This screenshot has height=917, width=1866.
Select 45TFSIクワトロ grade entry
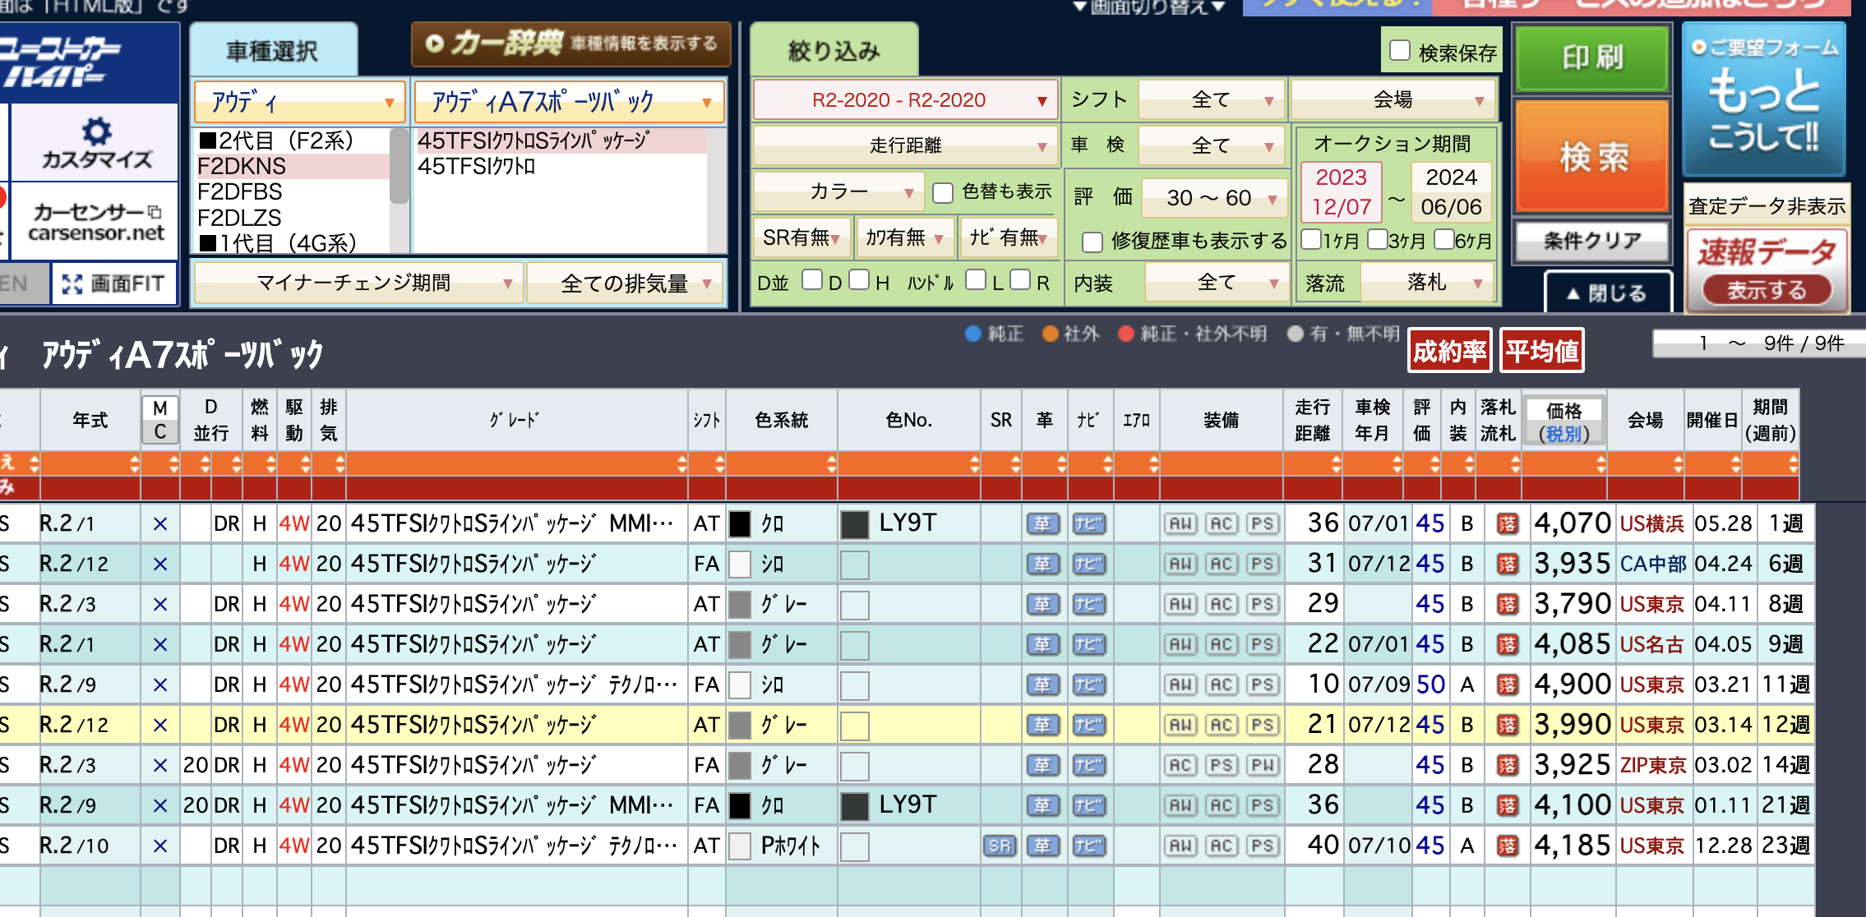click(561, 166)
